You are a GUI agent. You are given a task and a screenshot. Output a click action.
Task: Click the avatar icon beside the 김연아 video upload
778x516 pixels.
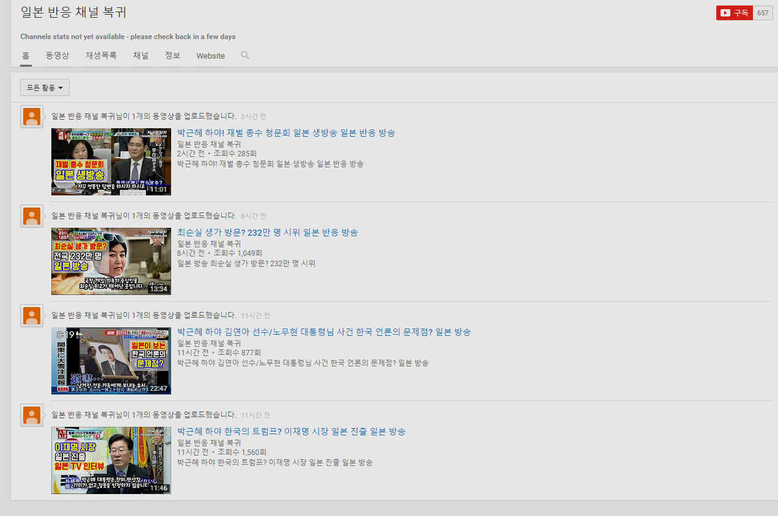[32, 315]
